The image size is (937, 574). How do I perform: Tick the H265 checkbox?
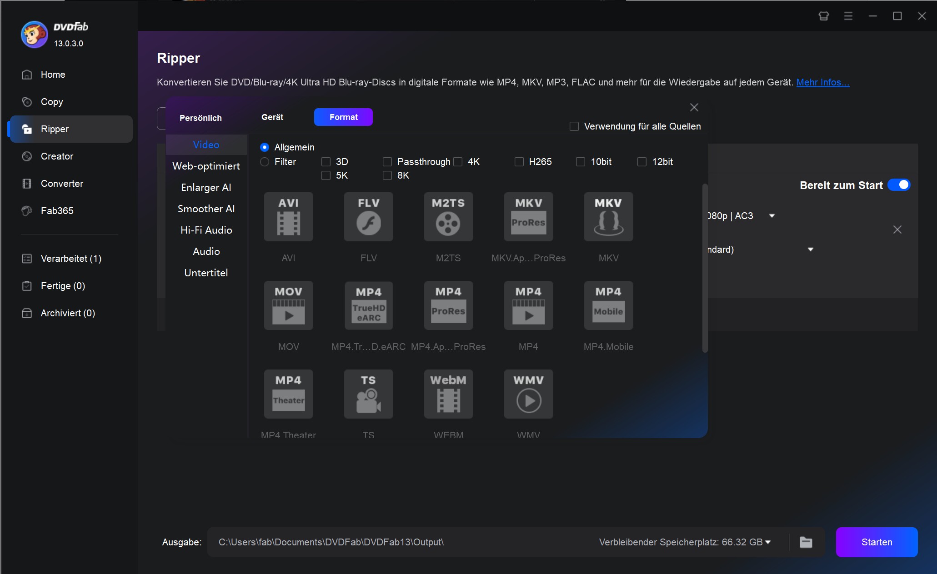pyautogui.click(x=519, y=162)
